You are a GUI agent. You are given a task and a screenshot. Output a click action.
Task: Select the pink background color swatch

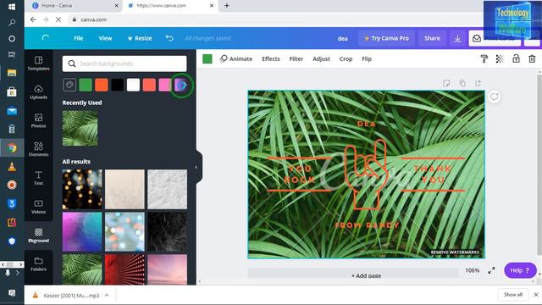tap(164, 85)
